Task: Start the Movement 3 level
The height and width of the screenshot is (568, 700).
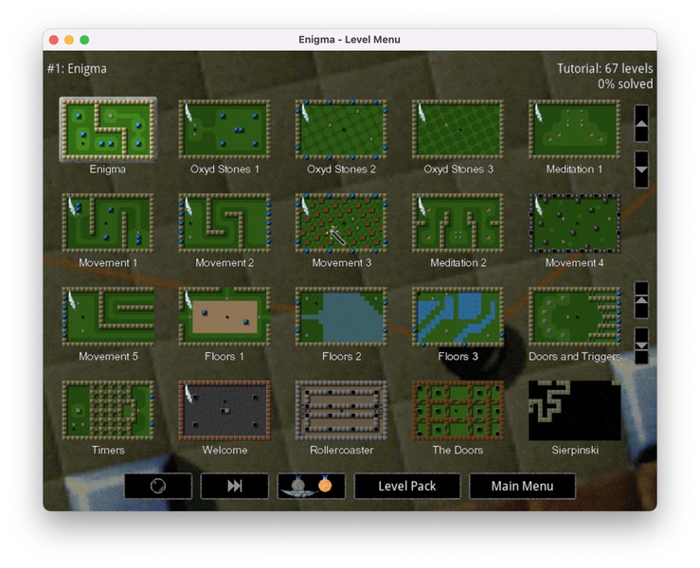Action: point(342,223)
